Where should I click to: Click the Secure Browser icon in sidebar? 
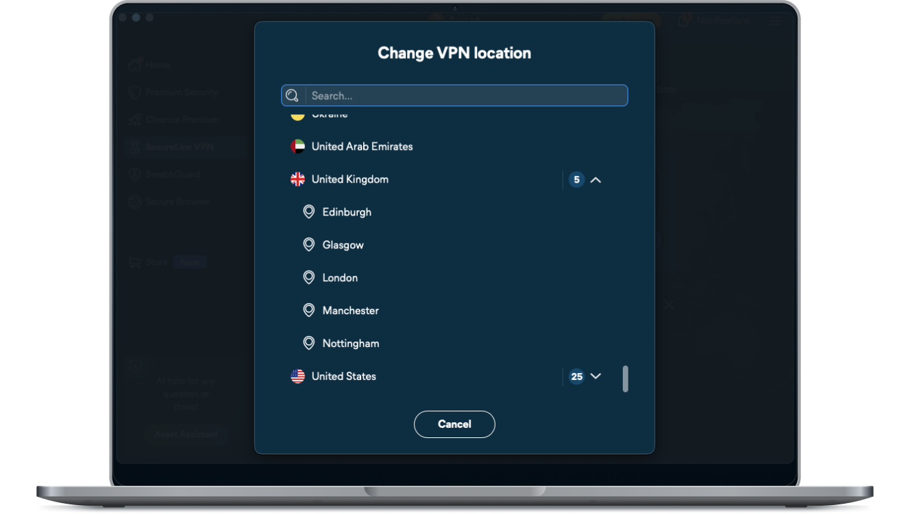tap(135, 202)
